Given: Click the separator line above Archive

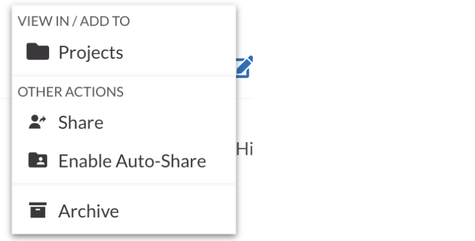Looking at the screenshot, I should coord(124,184).
